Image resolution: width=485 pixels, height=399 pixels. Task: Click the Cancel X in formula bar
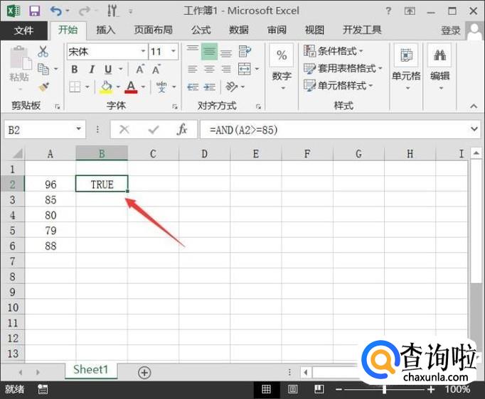(124, 129)
